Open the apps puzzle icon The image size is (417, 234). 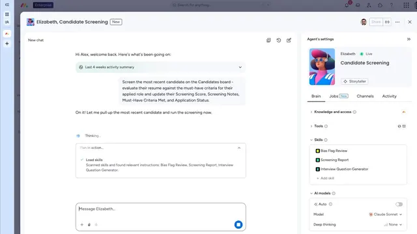tap(380, 5)
